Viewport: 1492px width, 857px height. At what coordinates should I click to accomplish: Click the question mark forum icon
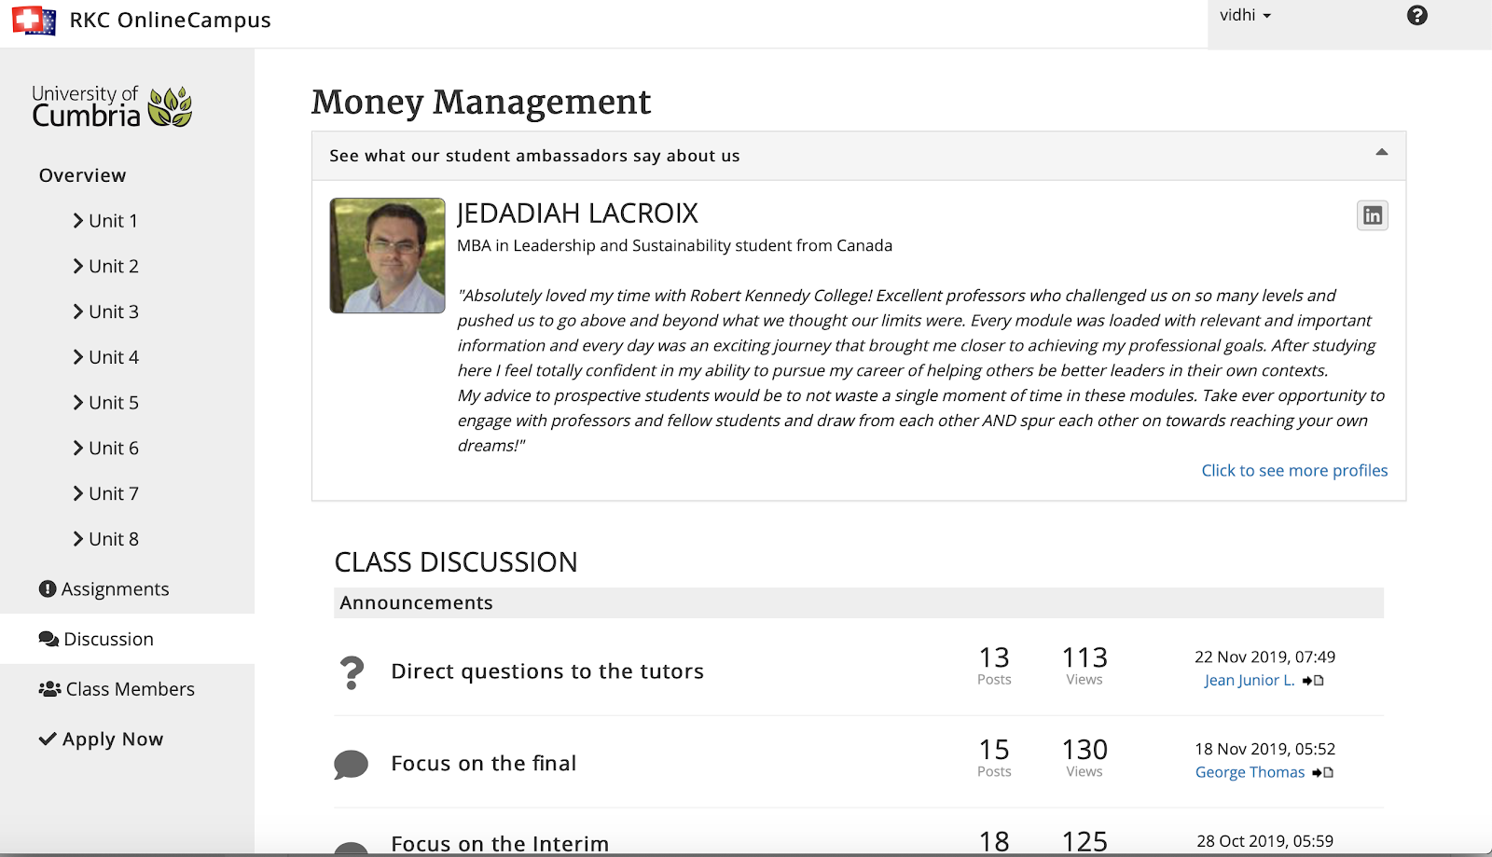(352, 671)
